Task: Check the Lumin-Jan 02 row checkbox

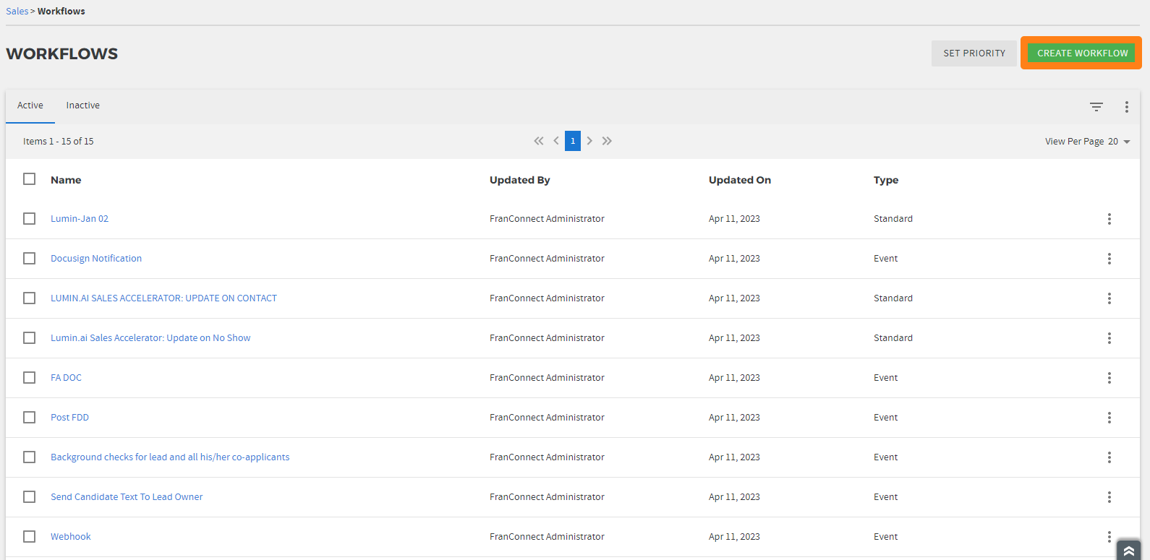Action: tap(29, 218)
